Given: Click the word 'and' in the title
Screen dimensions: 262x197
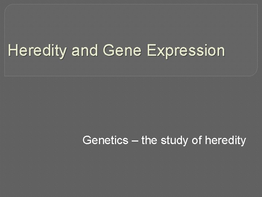Looking at the screenshot, I should [x=86, y=51].
